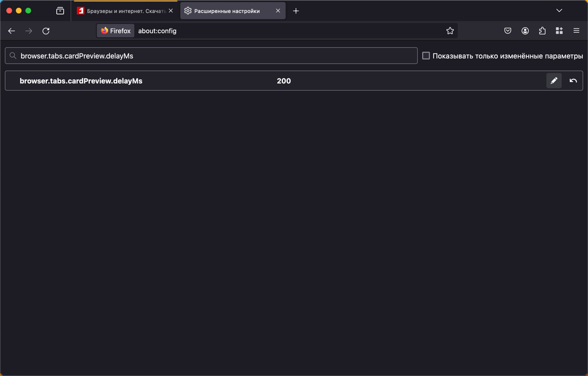The image size is (588, 376).
Task: Select the "Расширенные настройки" tab
Action: point(227,11)
